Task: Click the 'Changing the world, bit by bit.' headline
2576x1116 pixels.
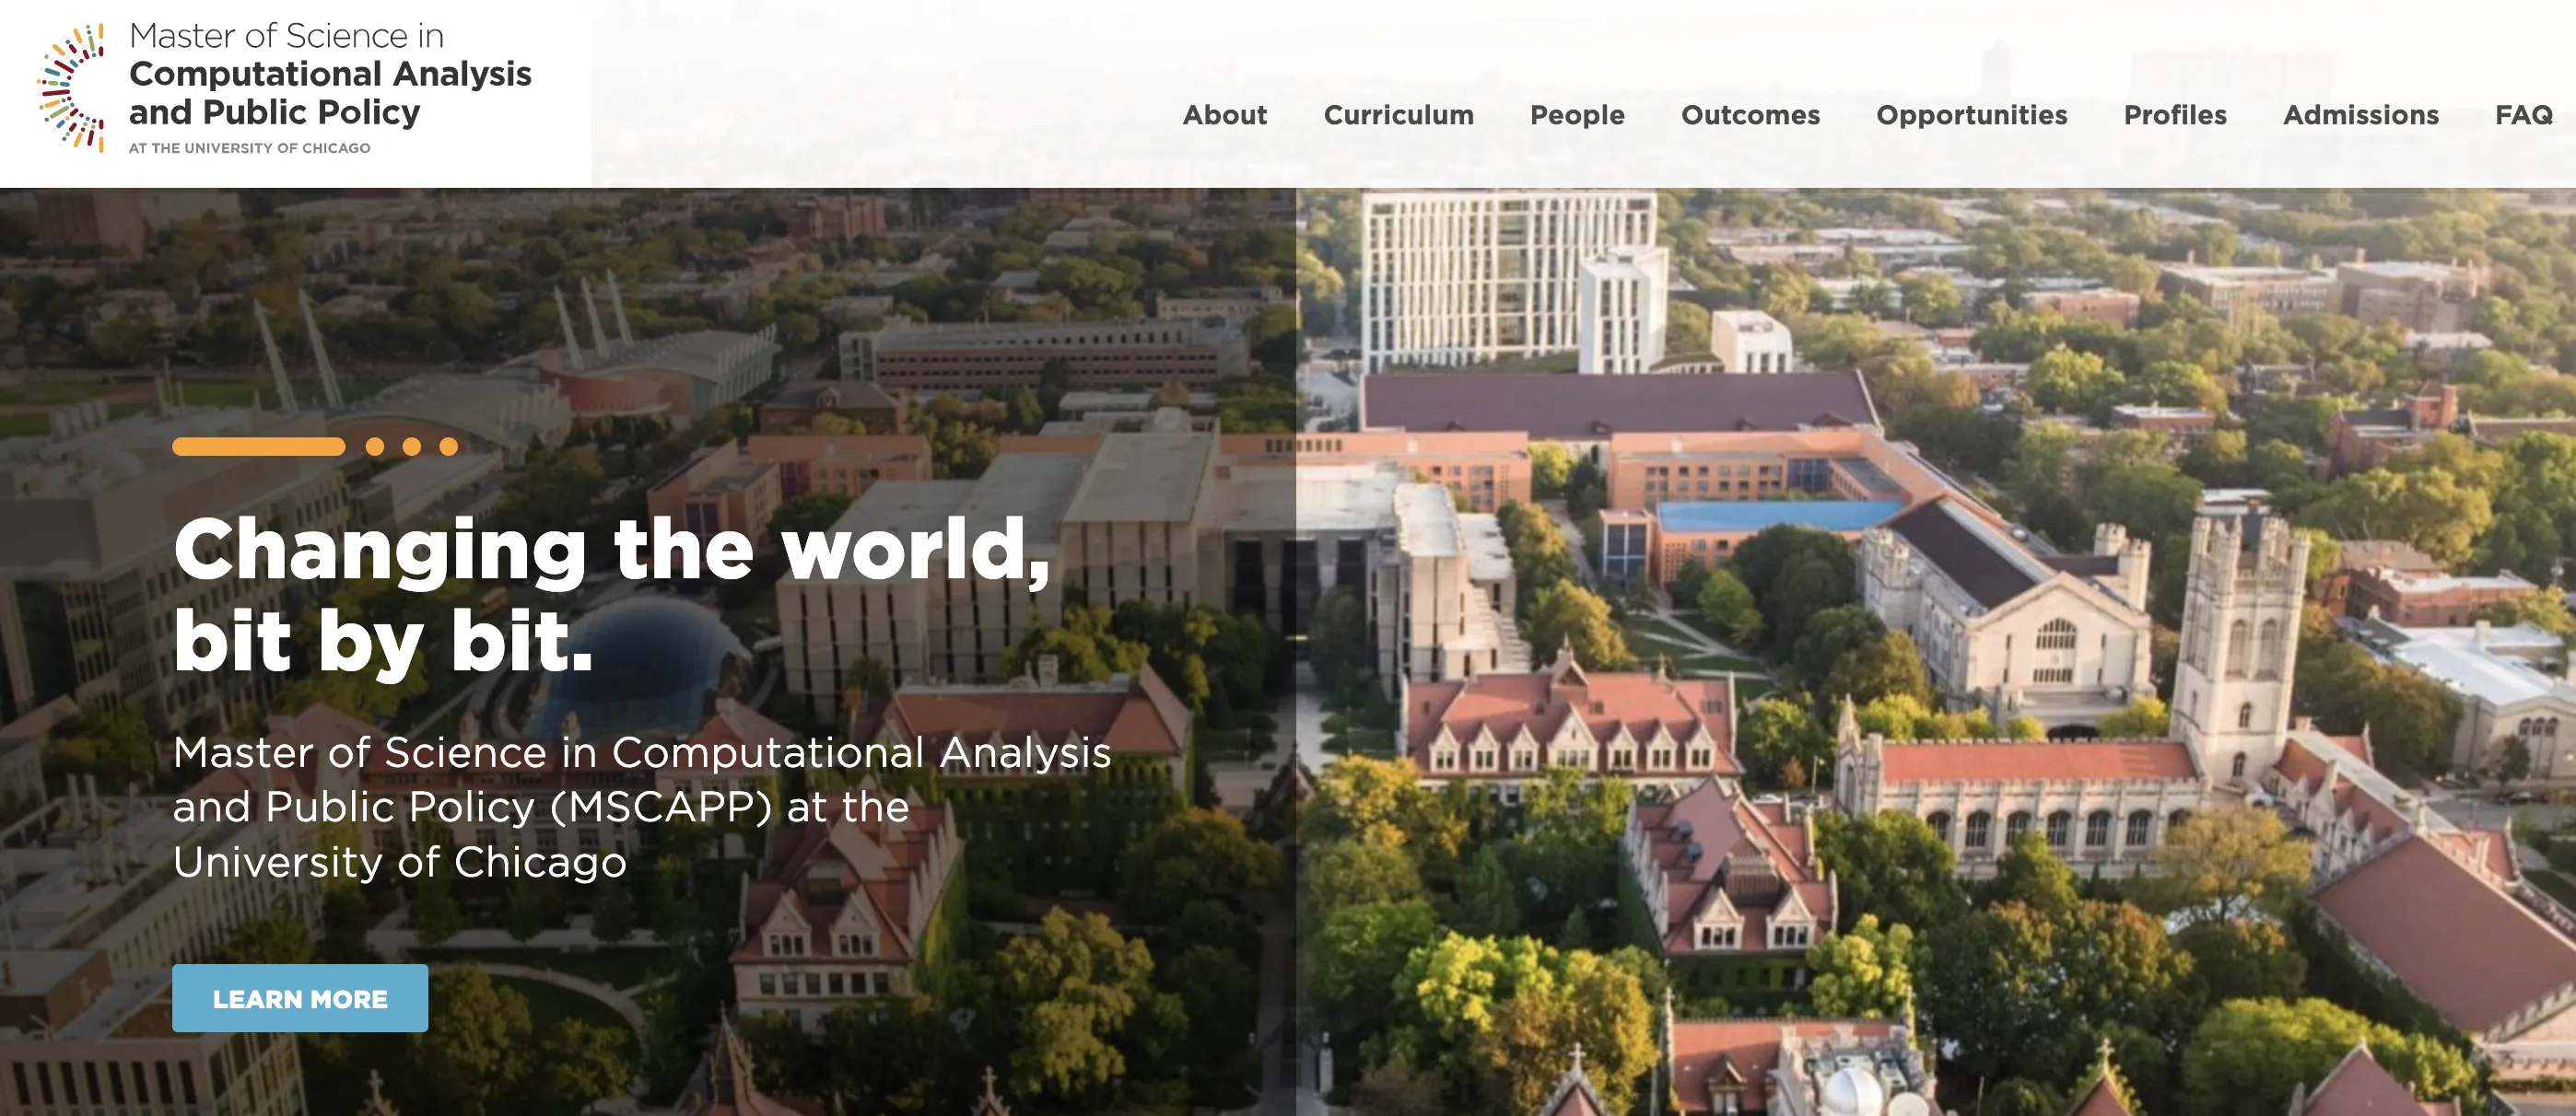Action: (x=610, y=594)
